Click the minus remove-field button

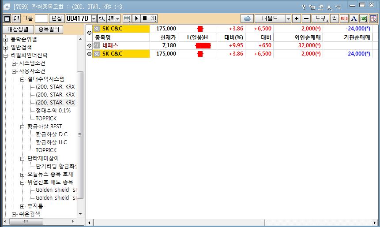306,19
